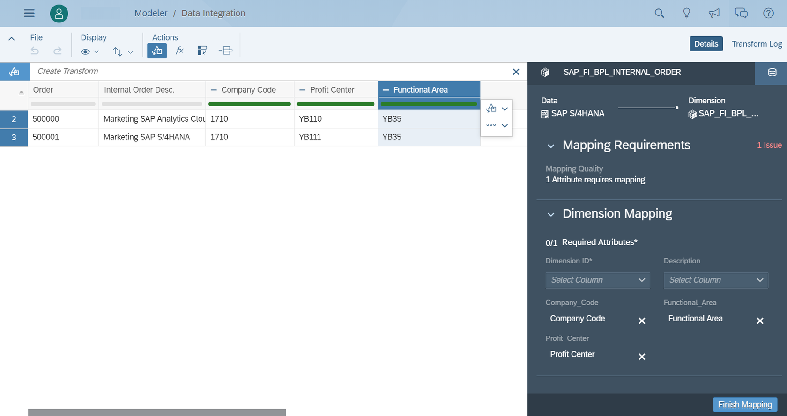Click the YB110 profit center cell
Viewport: 787px width, 416px height.
336,119
